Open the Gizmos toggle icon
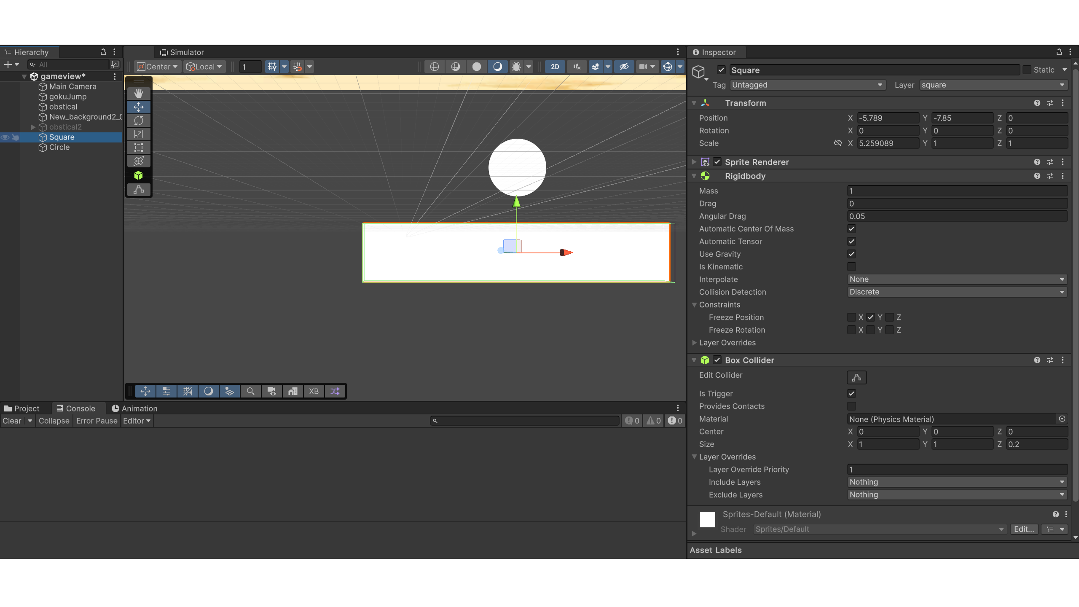 coord(668,67)
